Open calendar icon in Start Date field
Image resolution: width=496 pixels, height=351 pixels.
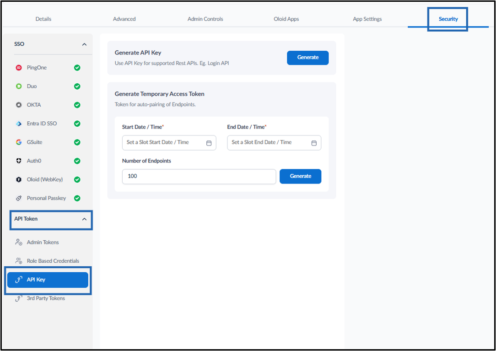[x=209, y=143]
